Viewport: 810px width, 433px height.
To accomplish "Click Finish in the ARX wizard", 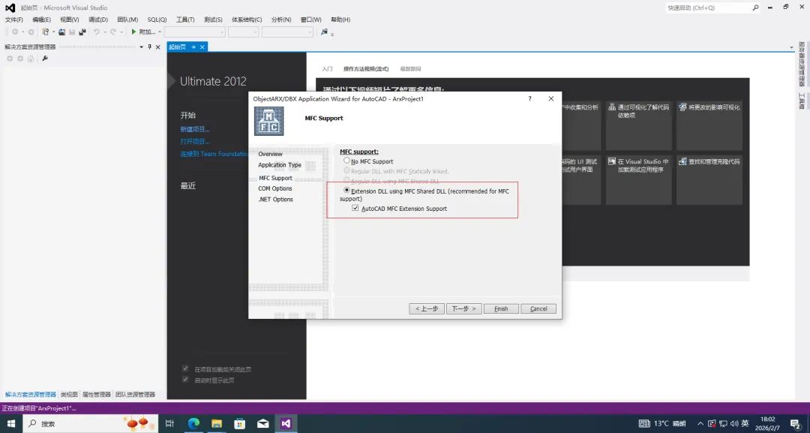I will tap(501, 308).
